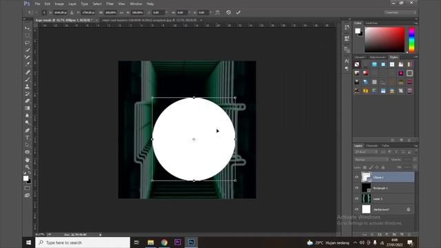The height and width of the screenshot is (248, 441).
Task: Open the layer filter Kind dropdown
Action: [366, 152]
